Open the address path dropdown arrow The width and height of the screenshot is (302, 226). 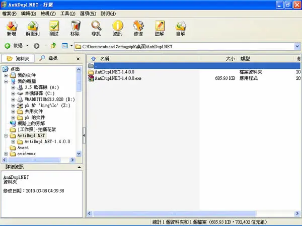297,46
